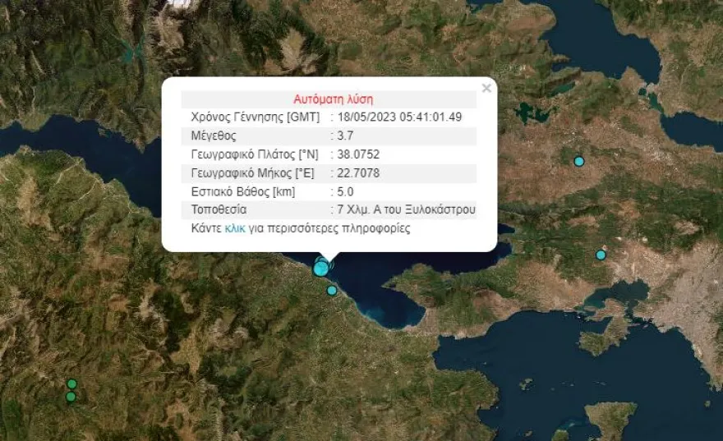Click the latitude value 38.0752
The image size is (723, 441).
click(358, 154)
